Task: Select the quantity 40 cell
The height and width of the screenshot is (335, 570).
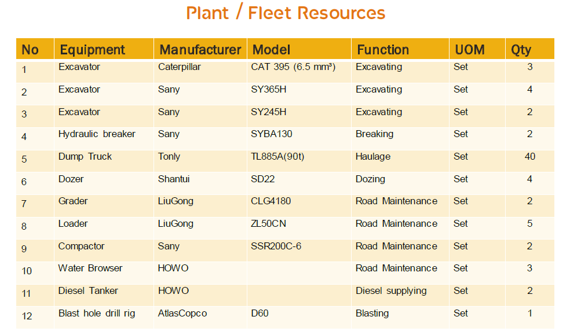Action: (530, 161)
